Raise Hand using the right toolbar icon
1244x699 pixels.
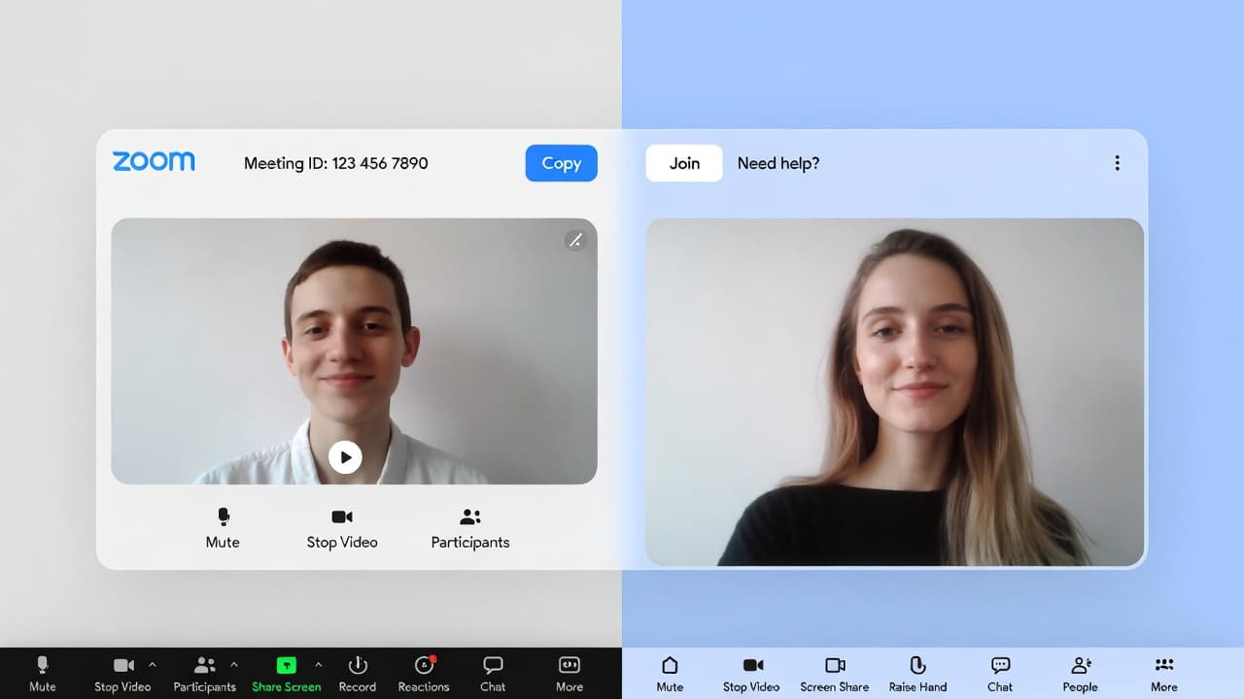(x=917, y=673)
